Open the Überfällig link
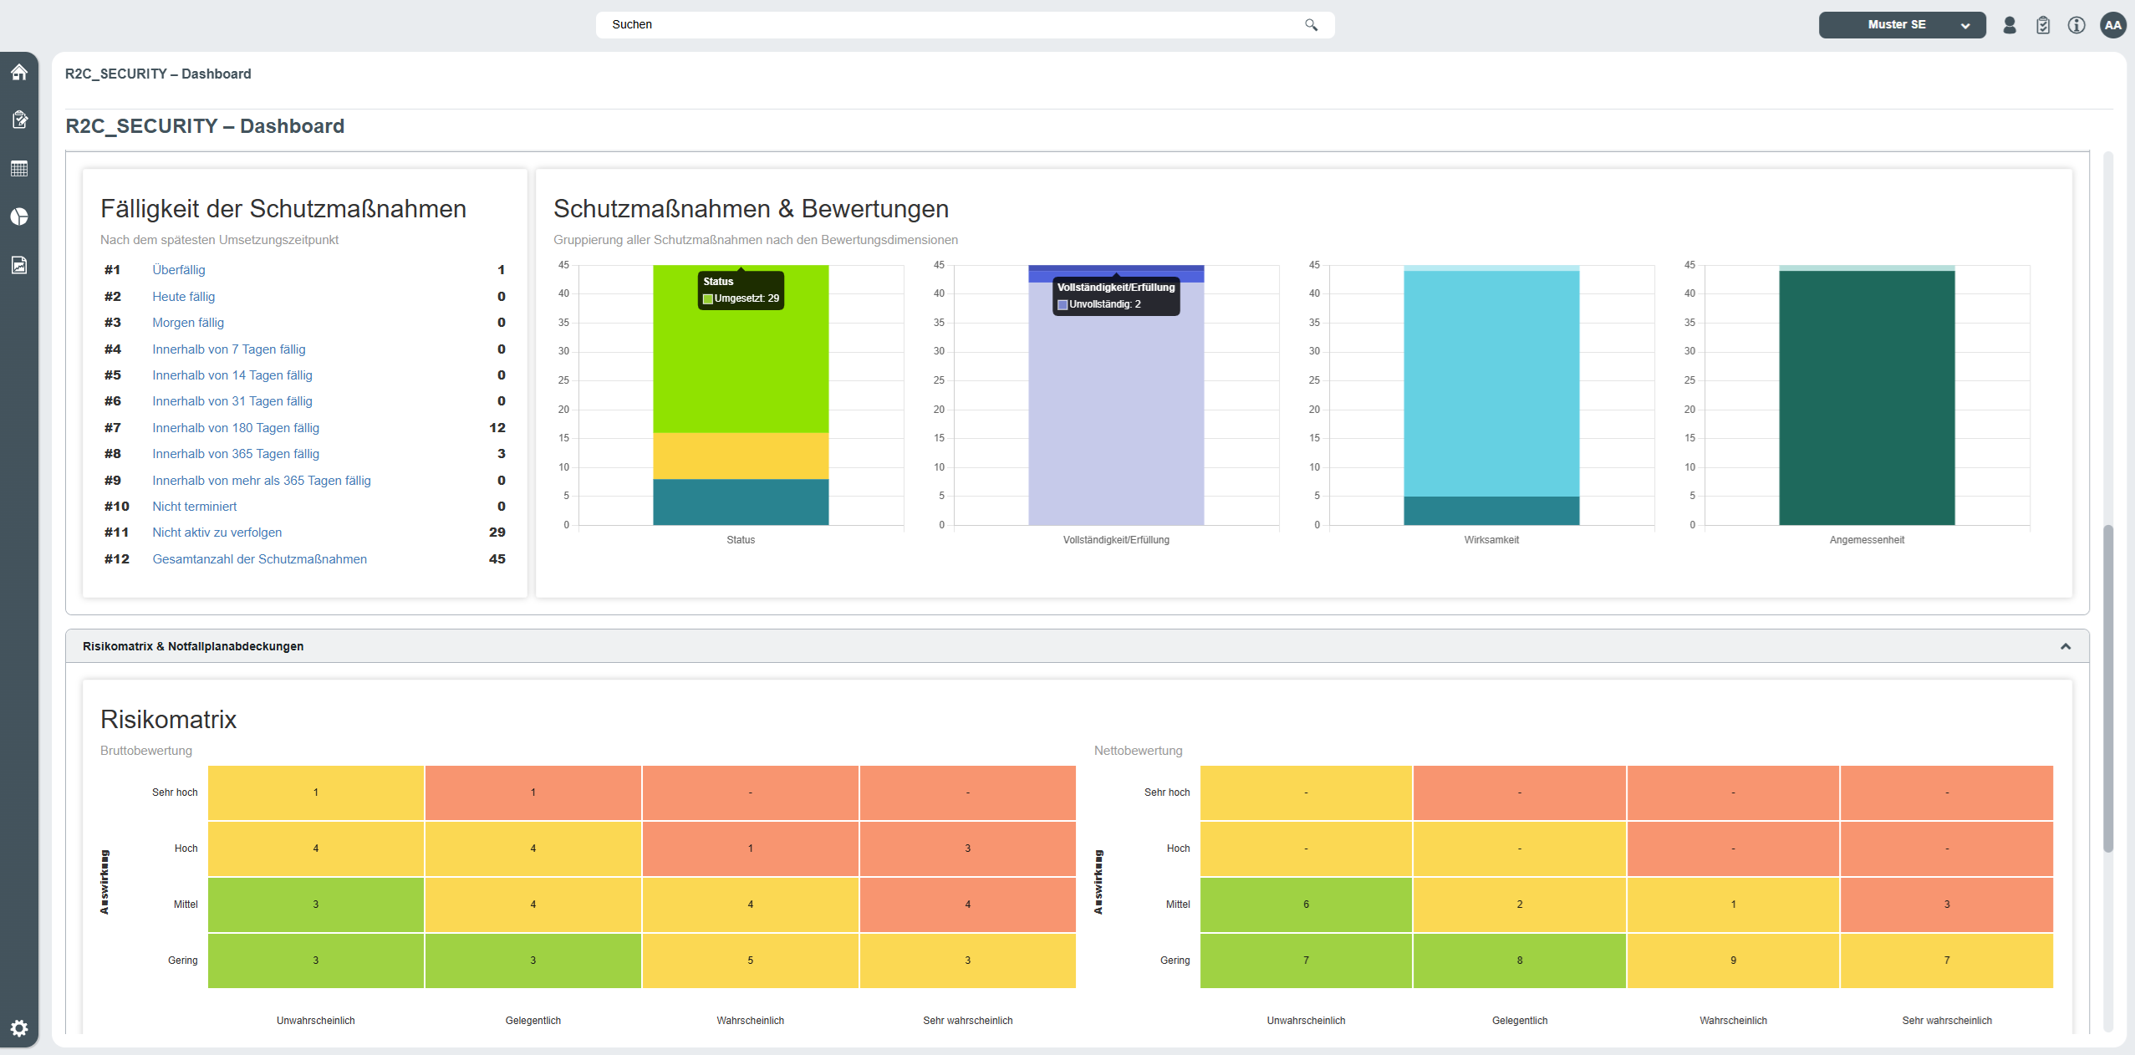Screen dimensions: 2135x1055 178,270
